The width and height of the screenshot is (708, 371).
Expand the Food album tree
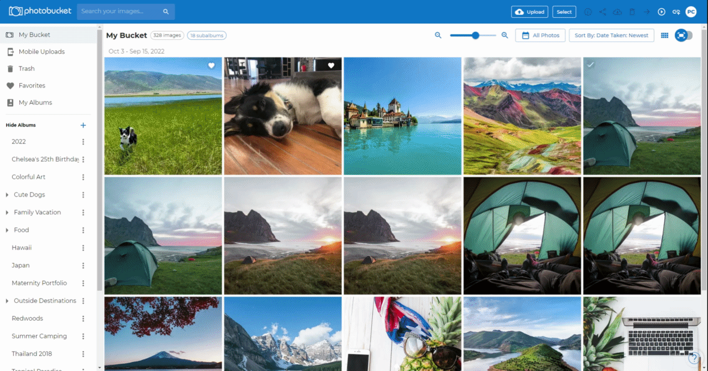pos(7,230)
